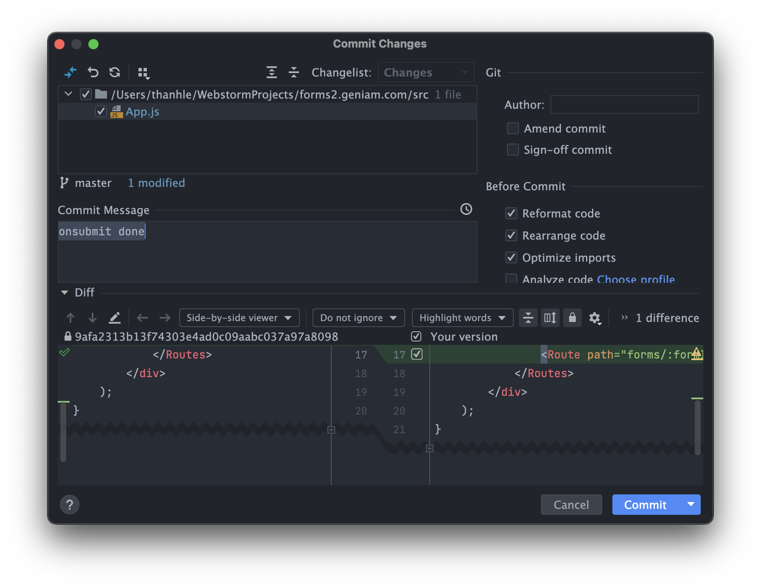761x587 pixels.
Task: Uncheck the Reformat code option
Action: pyautogui.click(x=511, y=214)
